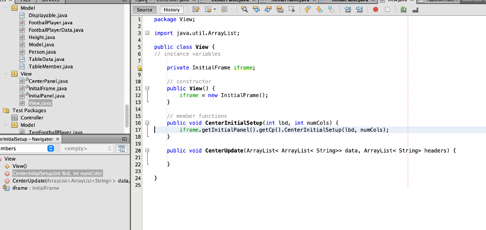Comment selected lines icon
486x230 pixels.
pos(403,10)
